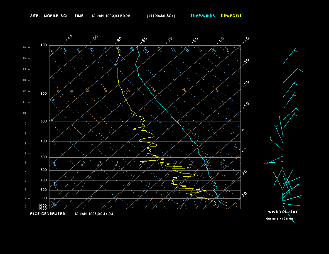
Task: Click the "5" tick on the height scale
Action: [x=26, y=163]
